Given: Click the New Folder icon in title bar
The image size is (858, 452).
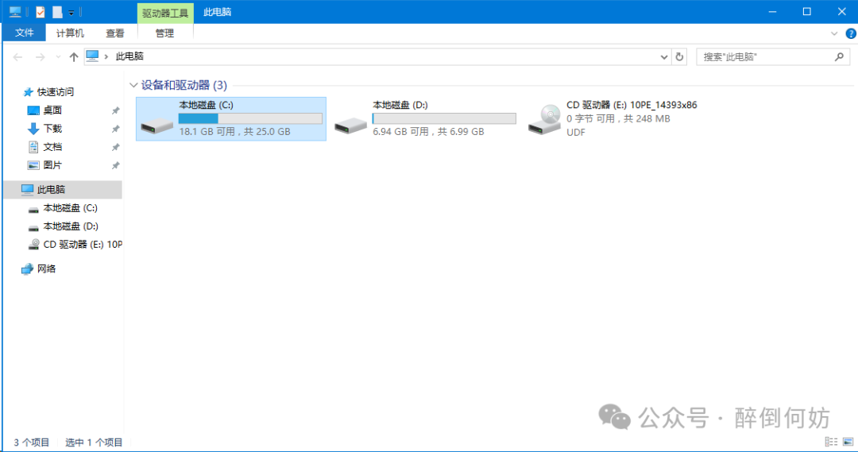Looking at the screenshot, I should click(x=56, y=12).
